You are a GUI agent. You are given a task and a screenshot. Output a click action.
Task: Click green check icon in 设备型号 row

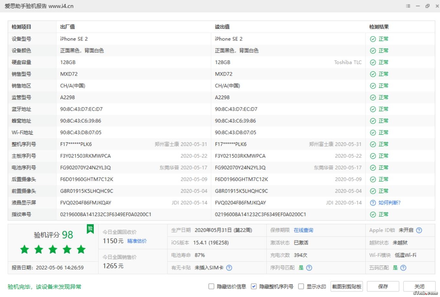point(373,39)
